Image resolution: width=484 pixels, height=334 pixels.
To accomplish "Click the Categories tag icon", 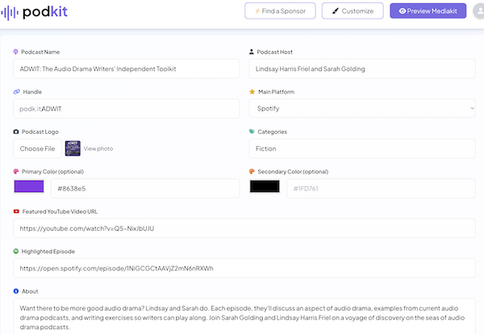I will (252, 132).
